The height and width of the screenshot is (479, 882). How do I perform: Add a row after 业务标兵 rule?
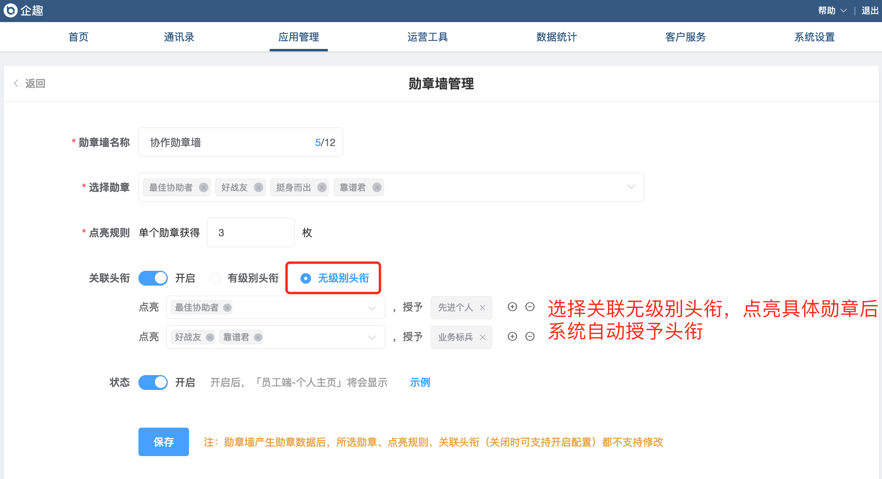click(512, 337)
